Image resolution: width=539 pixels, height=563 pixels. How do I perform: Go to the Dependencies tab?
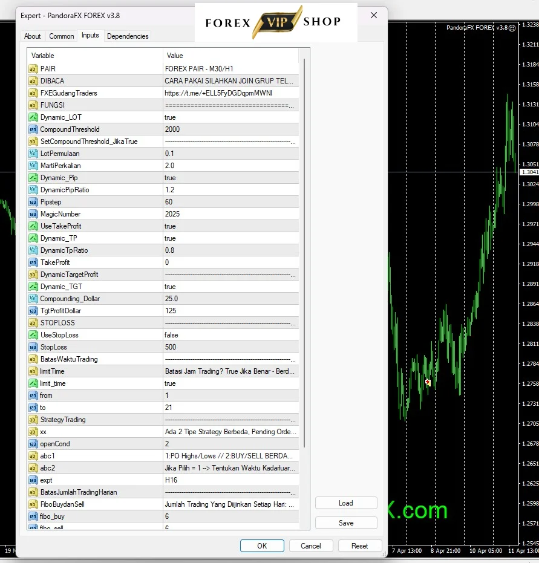[128, 36]
